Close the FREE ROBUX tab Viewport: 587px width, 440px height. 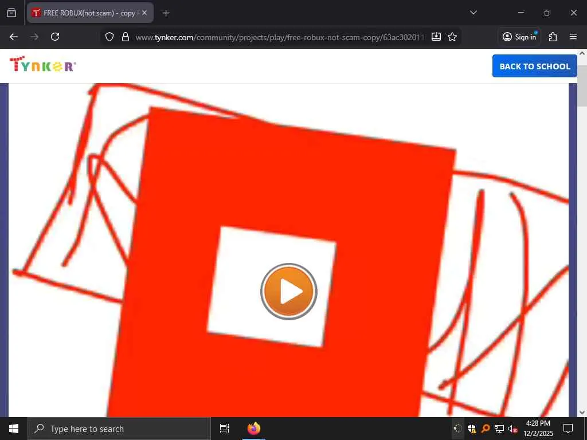click(144, 13)
